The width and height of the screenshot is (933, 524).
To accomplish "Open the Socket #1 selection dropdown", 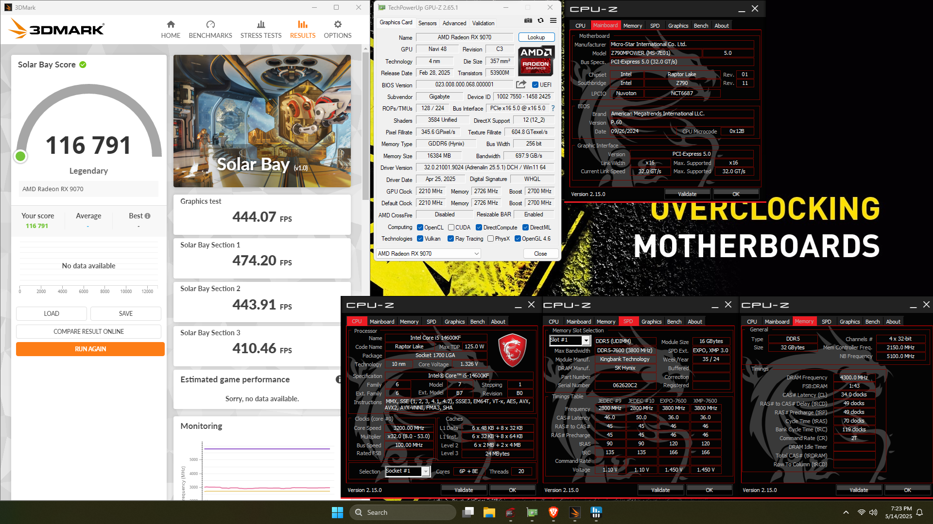I will (408, 471).
